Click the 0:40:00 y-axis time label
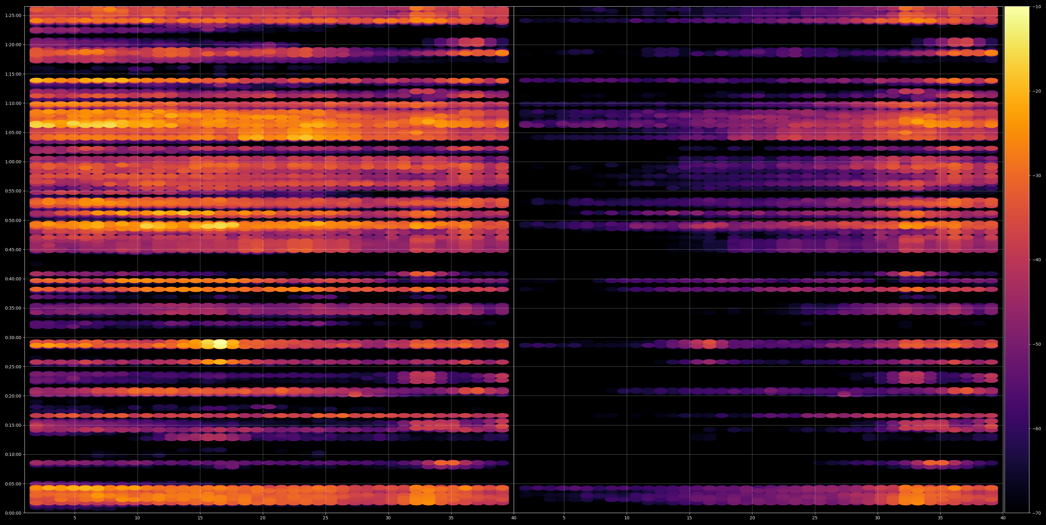 coord(13,279)
